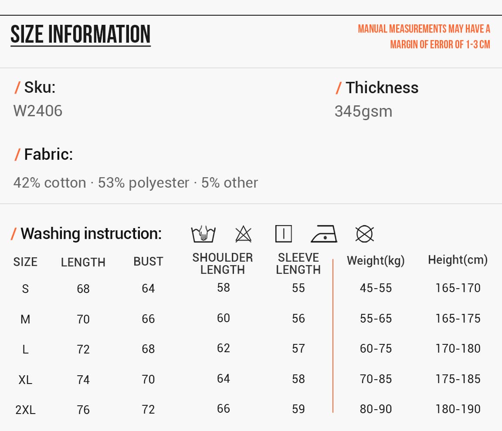This screenshot has height=431, width=502.
Task: Click the low heat iron icon
Action: pos(324,234)
